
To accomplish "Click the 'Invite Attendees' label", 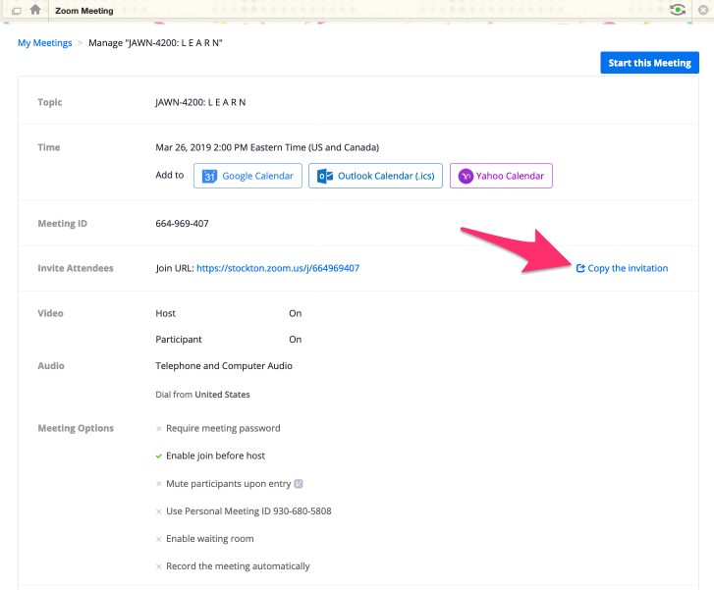I will [x=76, y=268].
